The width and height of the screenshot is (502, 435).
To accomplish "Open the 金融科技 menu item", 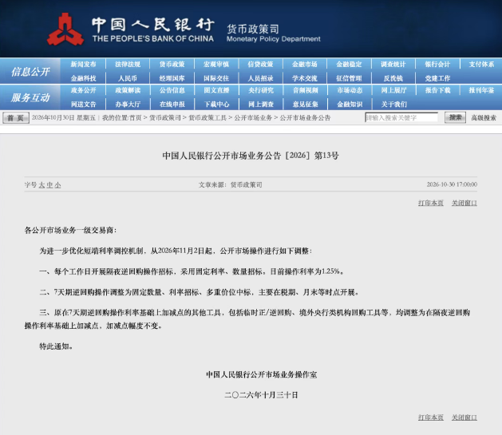I will coord(83,78).
